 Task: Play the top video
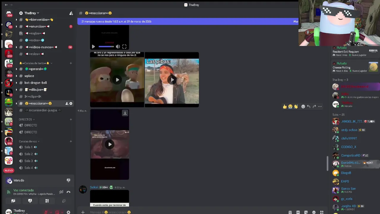tap(94, 47)
